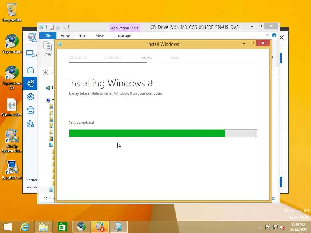Click the Explorer window title bar drive icon
Image resolution: width=311 pixels, height=233 pixels.
point(42,27)
